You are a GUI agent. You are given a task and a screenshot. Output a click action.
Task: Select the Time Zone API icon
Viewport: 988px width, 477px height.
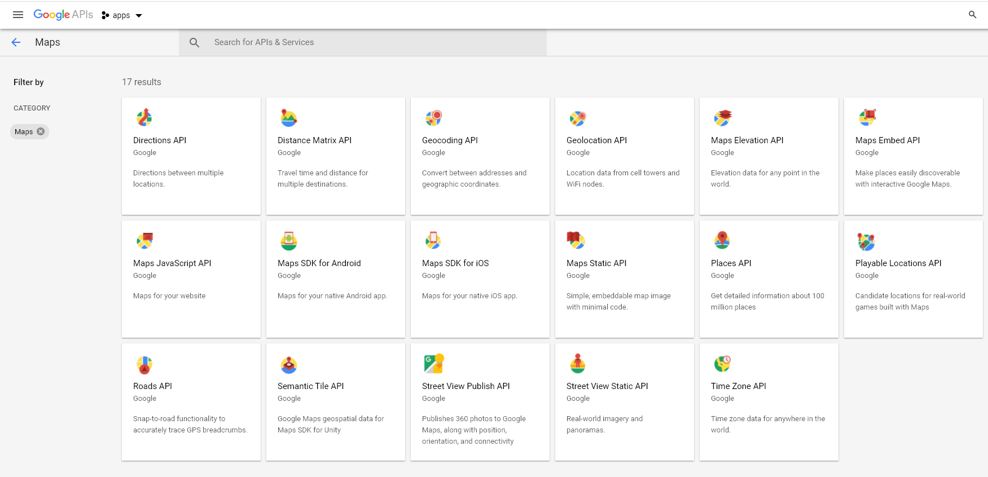click(722, 364)
